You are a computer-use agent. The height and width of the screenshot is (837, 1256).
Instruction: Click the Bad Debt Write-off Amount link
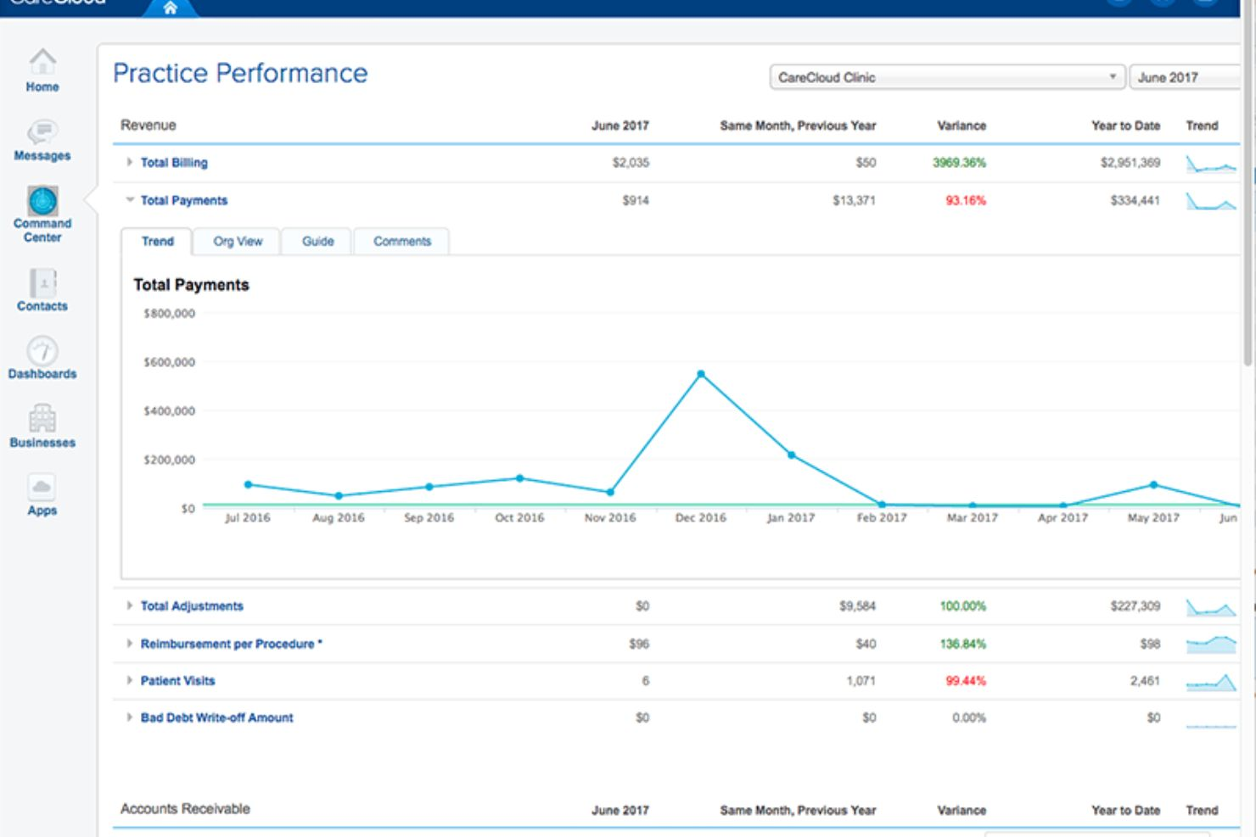216,717
